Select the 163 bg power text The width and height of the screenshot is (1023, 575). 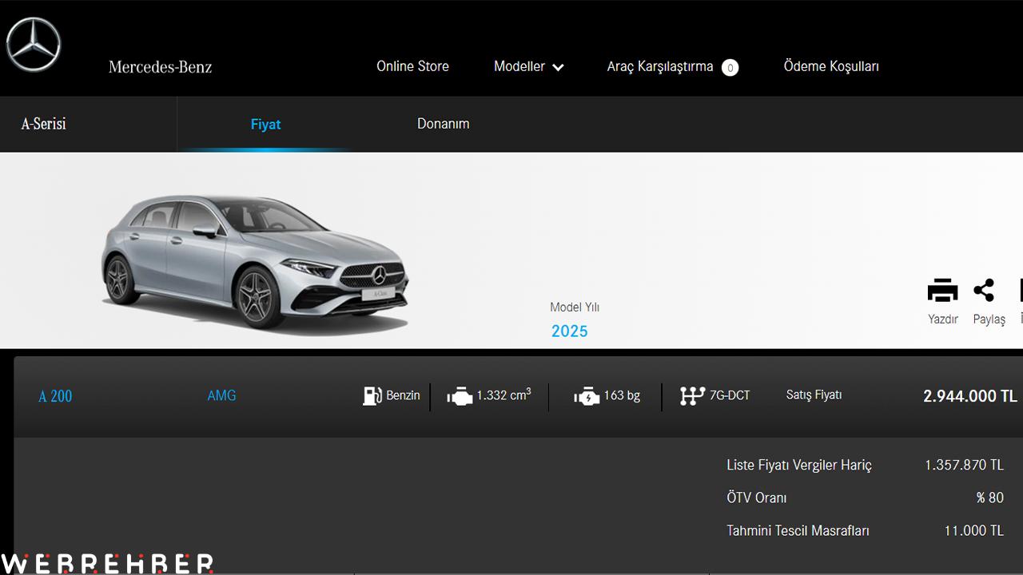622,395
